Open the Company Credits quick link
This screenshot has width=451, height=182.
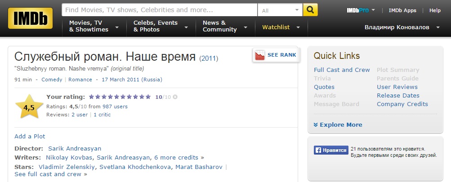click(x=402, y=104)
